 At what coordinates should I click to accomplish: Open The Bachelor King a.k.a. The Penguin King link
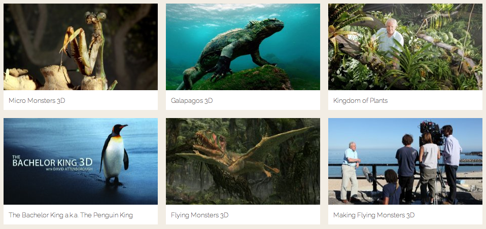[x=71, y=215]
